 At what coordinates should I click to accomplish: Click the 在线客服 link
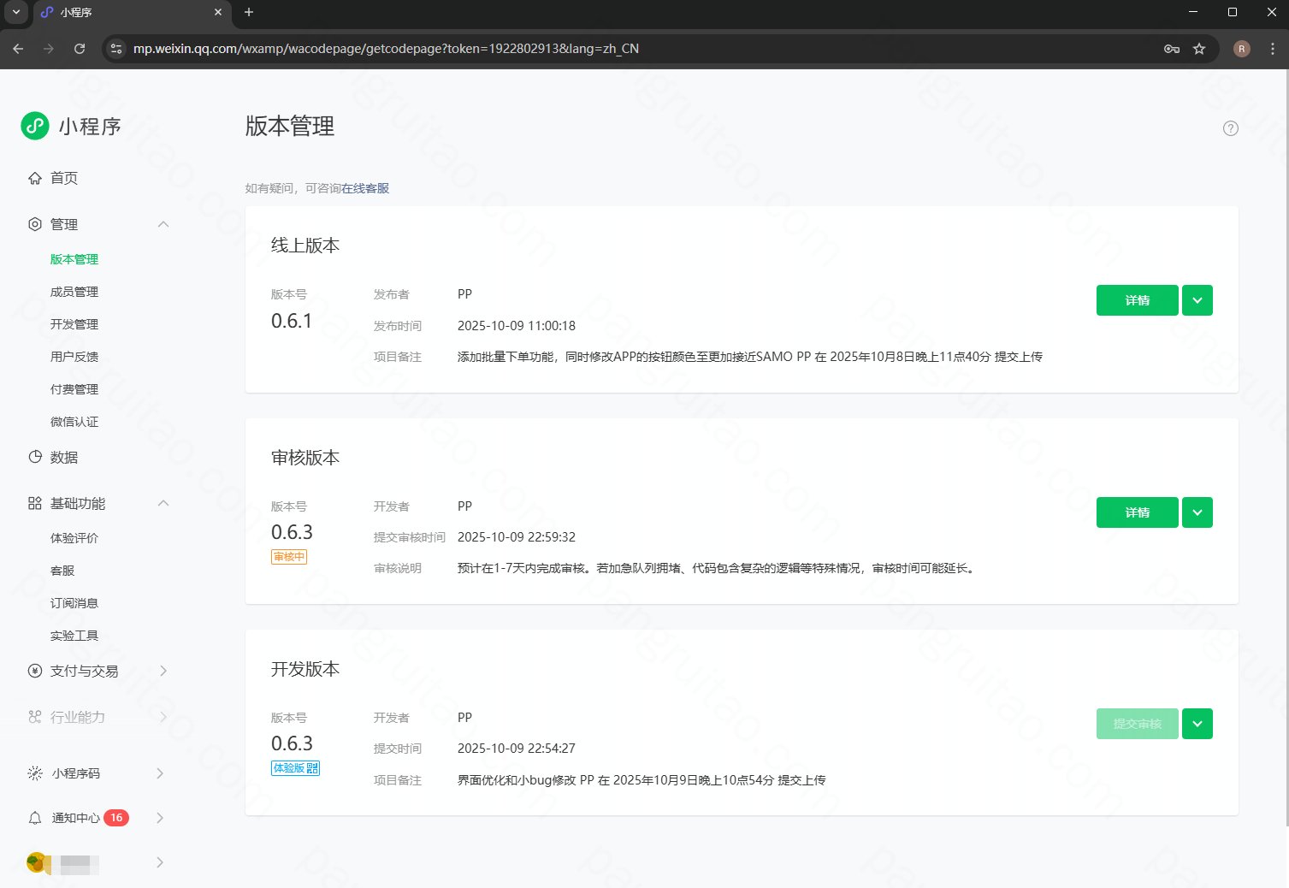pos(365,188)
